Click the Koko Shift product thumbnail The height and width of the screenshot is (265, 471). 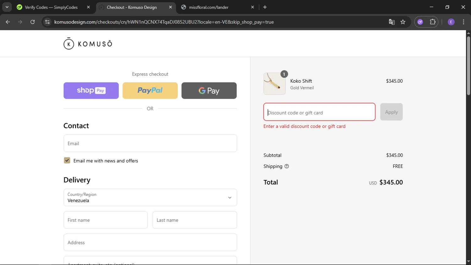pos(274,84)
